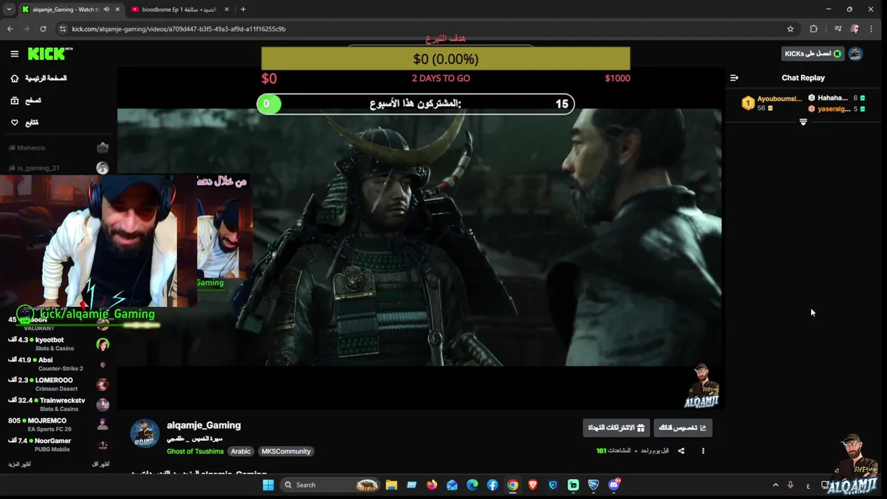
Task: Mute the alqamje_Gaming browser tab
Action: tap(106, 10)
